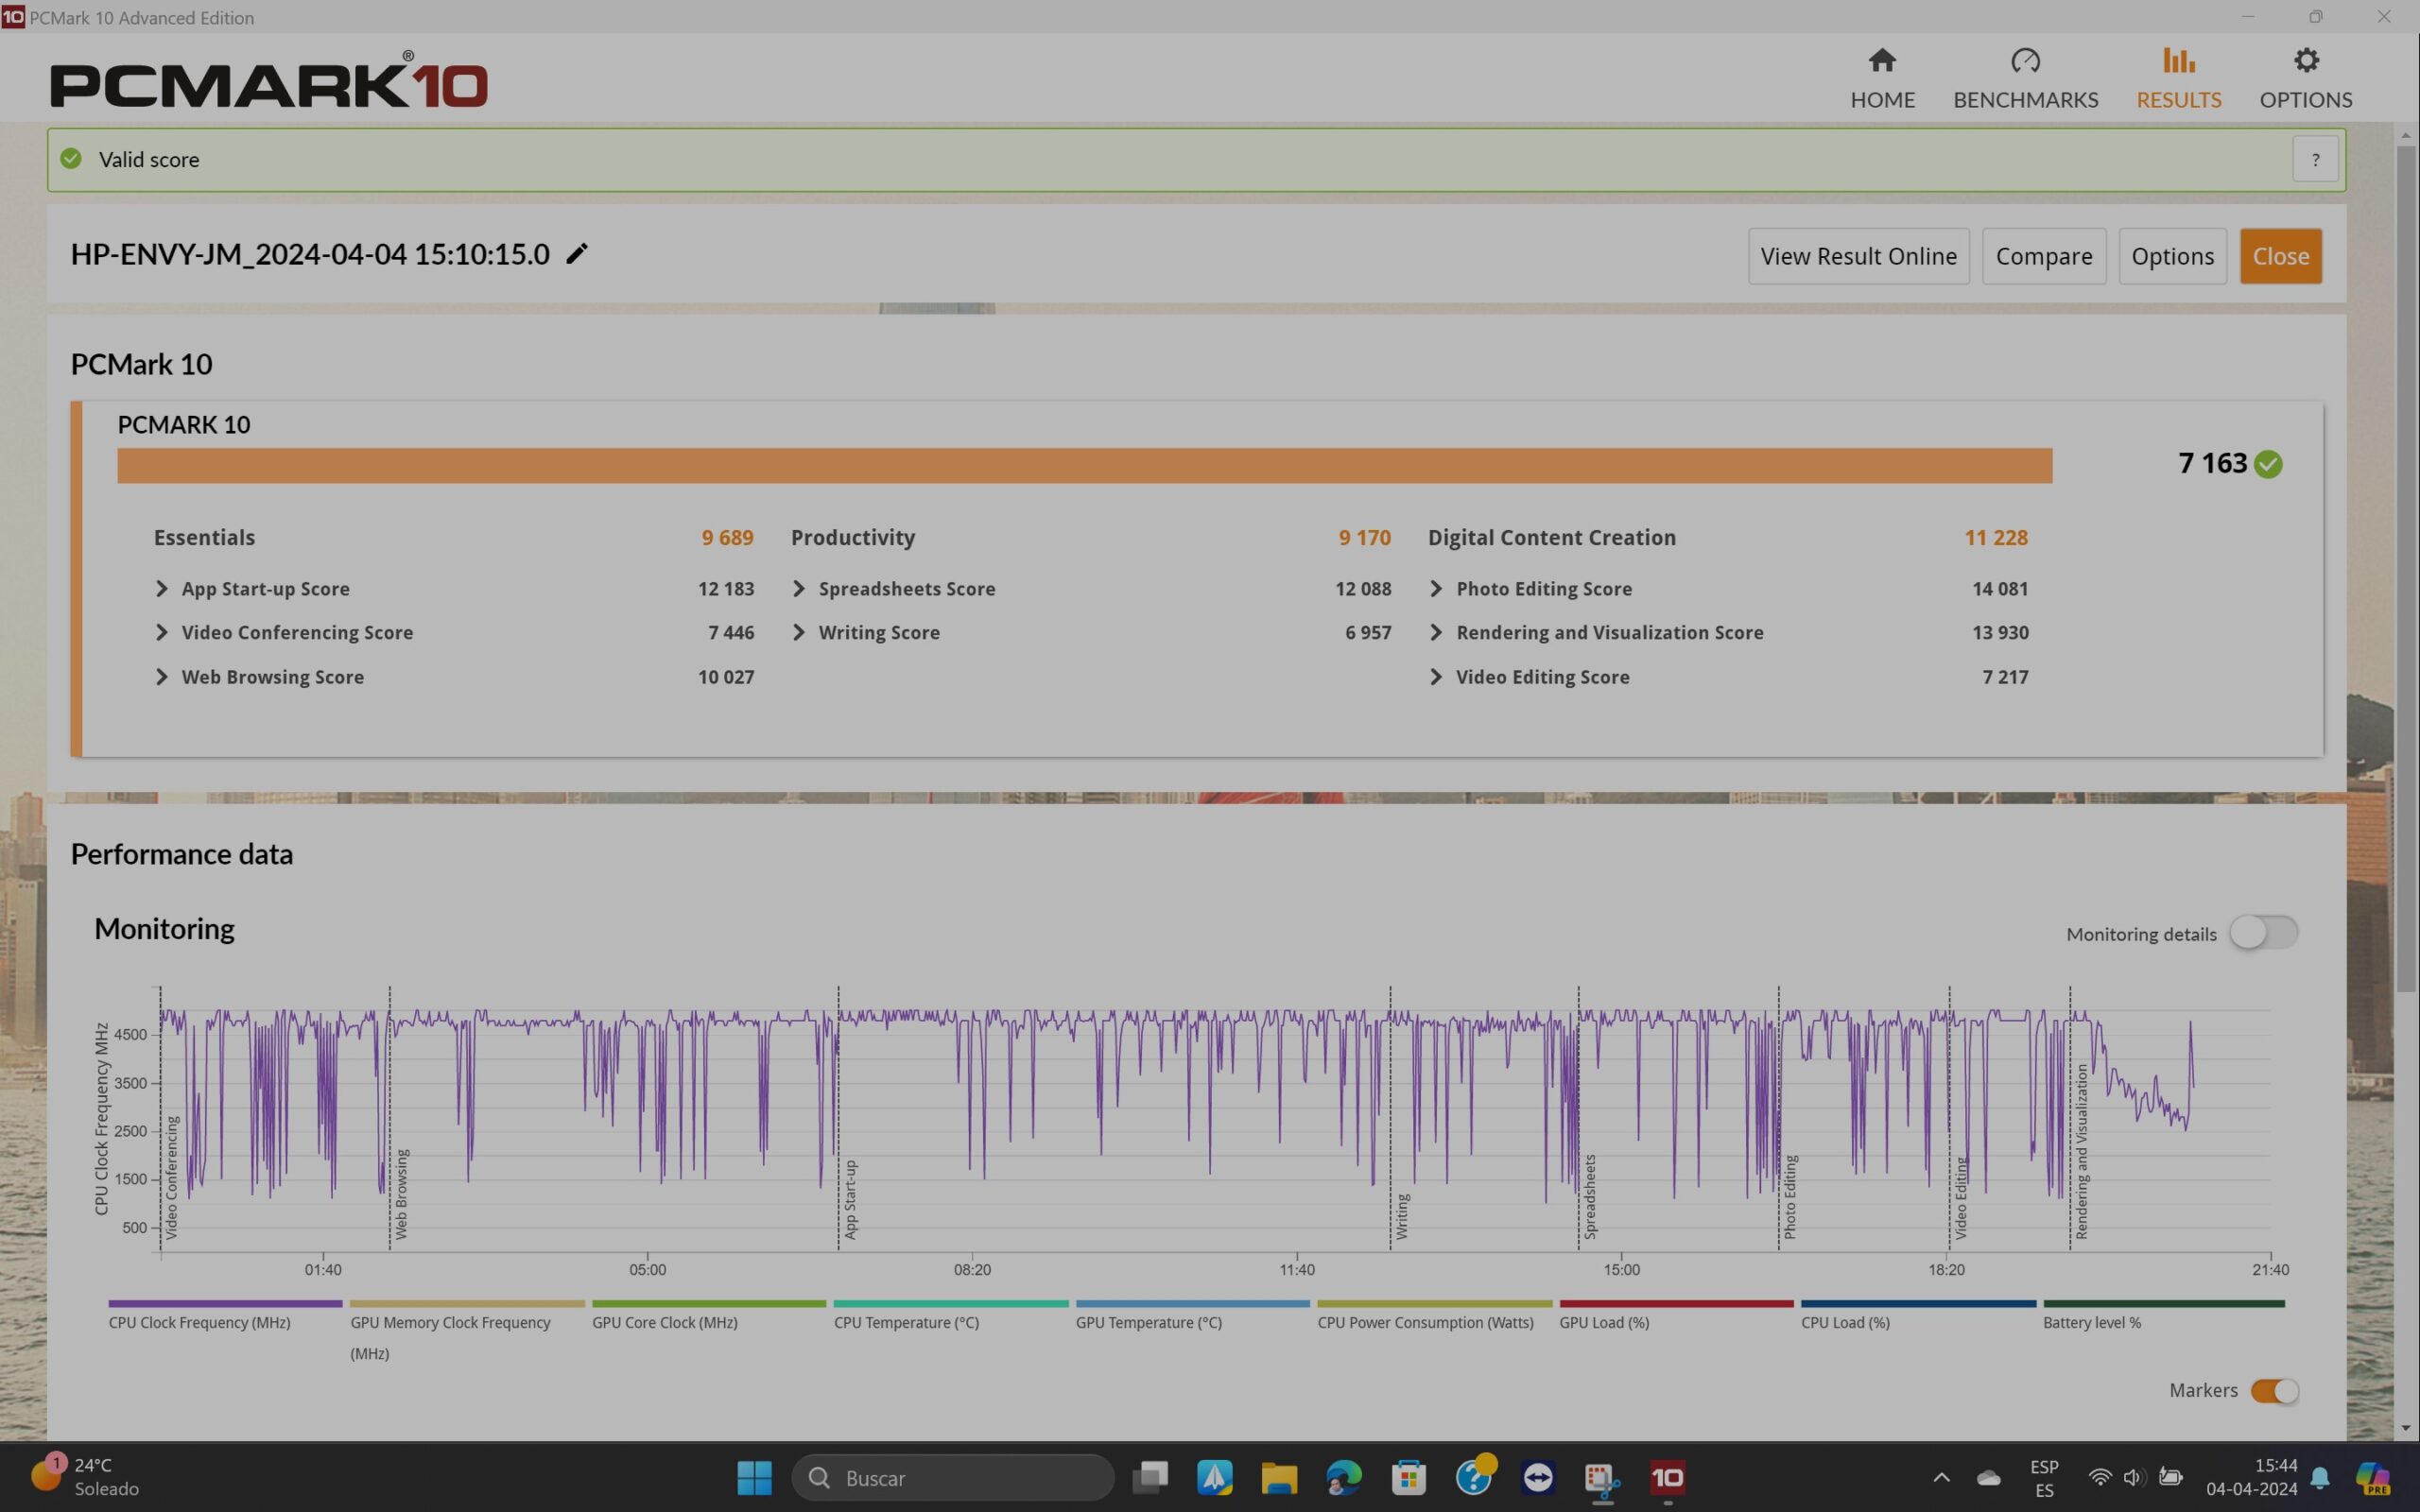2420x1512 pixels.
Task: Toggle CPU Temperature legend series
Action: 950,1316
